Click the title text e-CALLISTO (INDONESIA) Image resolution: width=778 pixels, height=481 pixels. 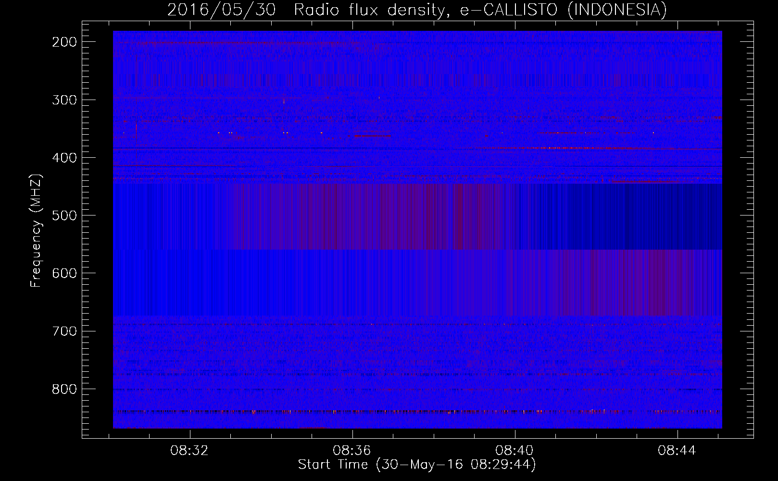(x=564, y=10)
